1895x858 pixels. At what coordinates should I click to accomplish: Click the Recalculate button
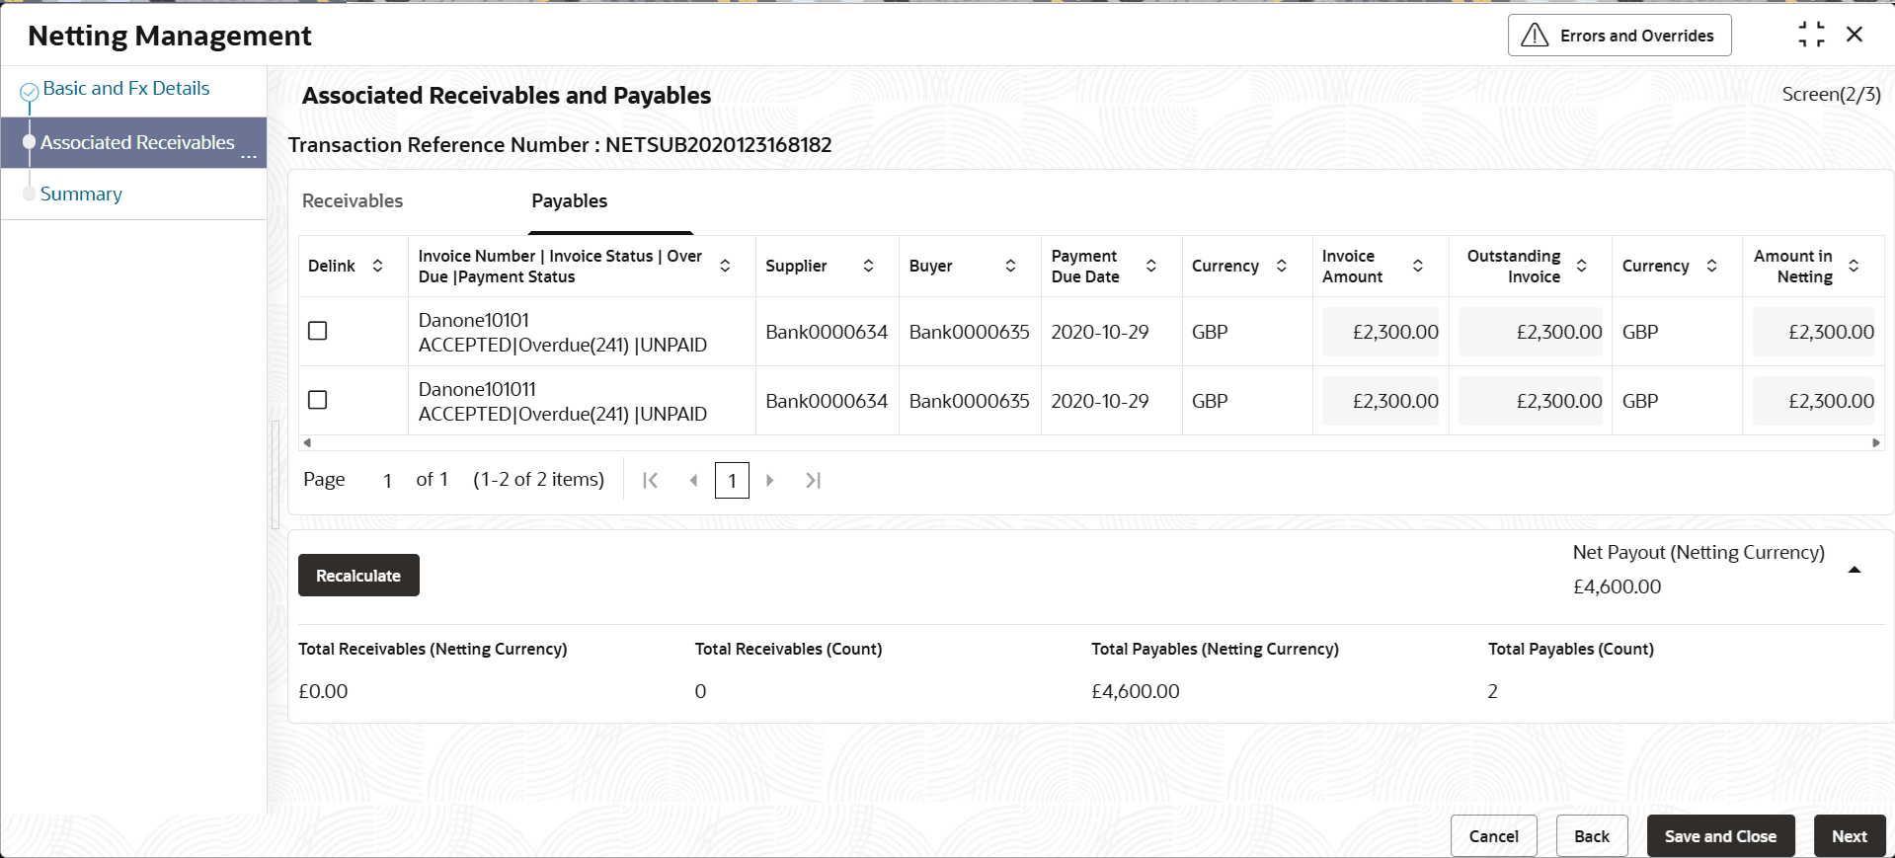click(358, 576)
